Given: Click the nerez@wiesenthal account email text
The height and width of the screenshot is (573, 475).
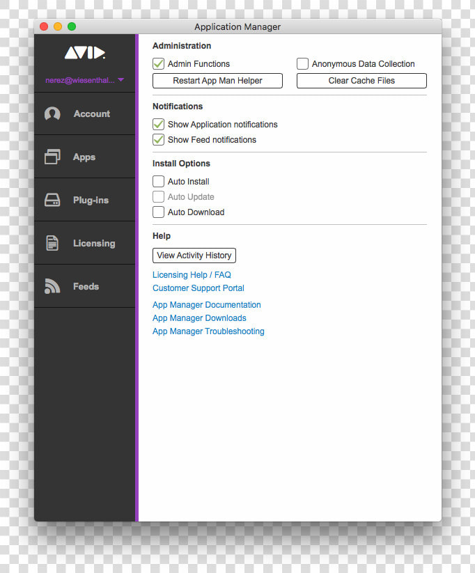Looking at the screenshot, I should 79,80.
